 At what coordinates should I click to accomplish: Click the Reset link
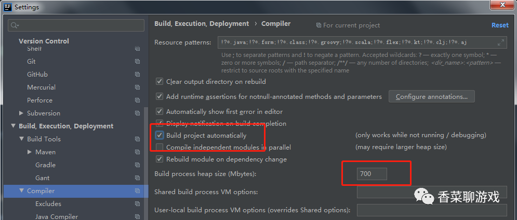[x=500, y=25]
